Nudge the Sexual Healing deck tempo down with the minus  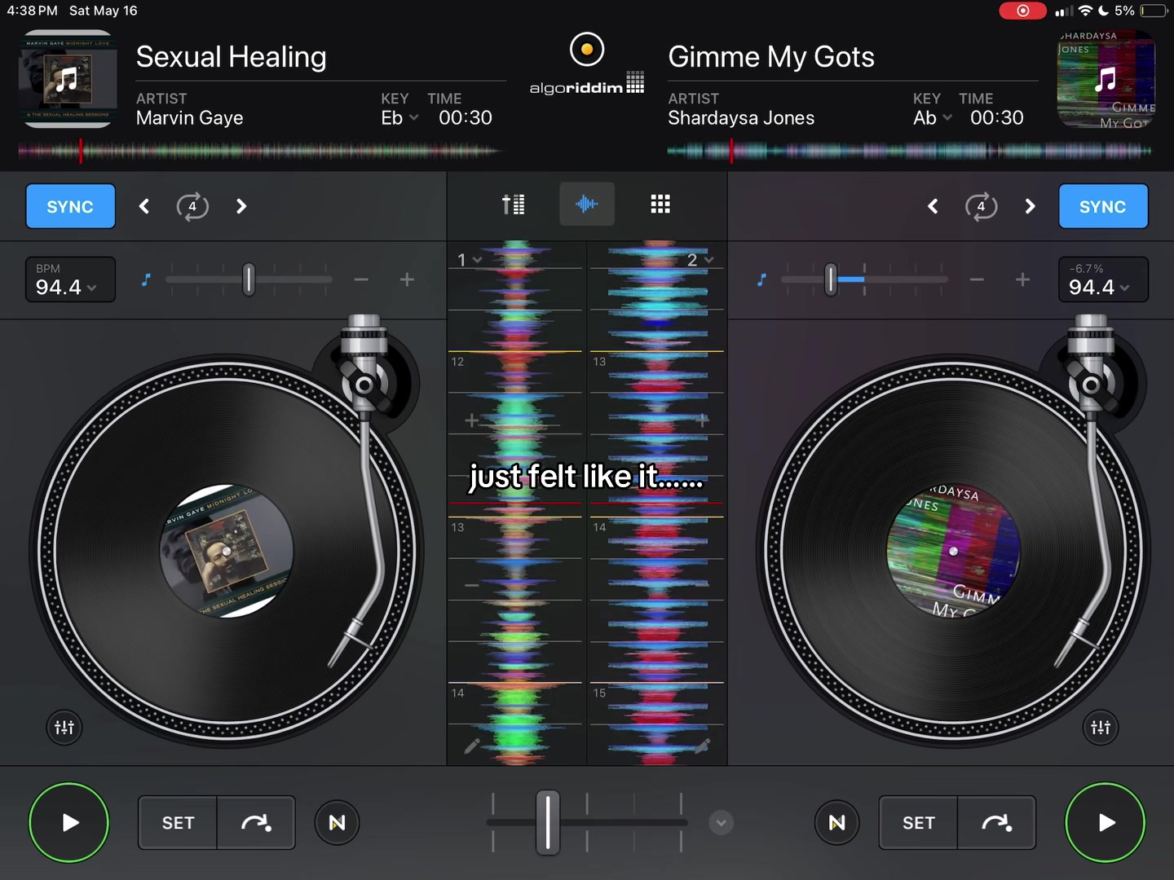click(361, 279)
